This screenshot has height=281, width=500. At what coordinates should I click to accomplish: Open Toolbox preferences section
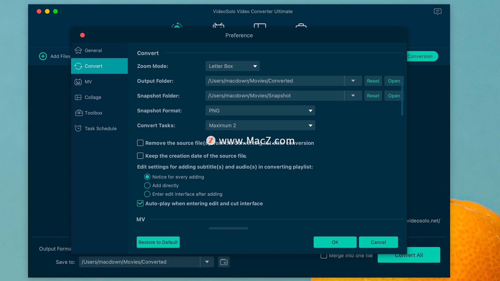click(x=99, y=113)
